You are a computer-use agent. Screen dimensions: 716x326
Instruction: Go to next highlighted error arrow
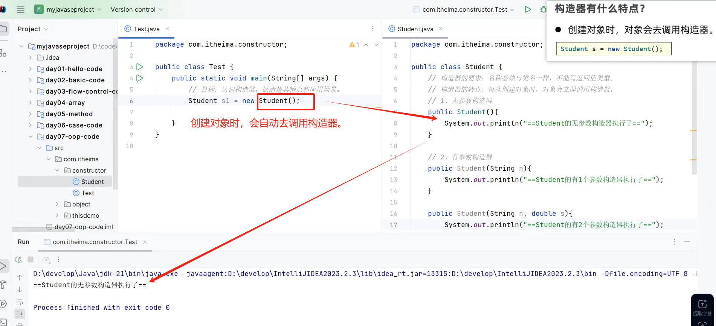(376, 45)
